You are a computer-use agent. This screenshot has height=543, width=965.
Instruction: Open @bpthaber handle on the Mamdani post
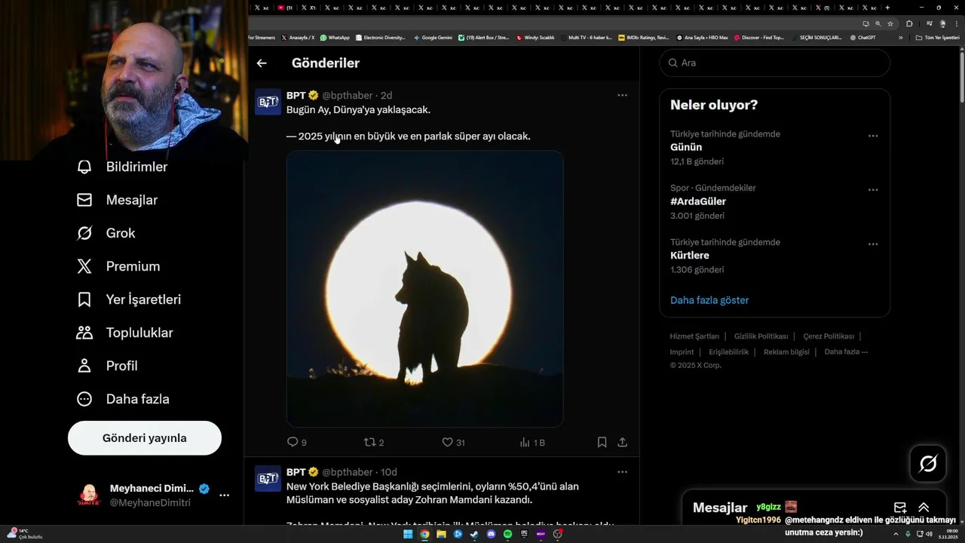click(x=348, y=472)
